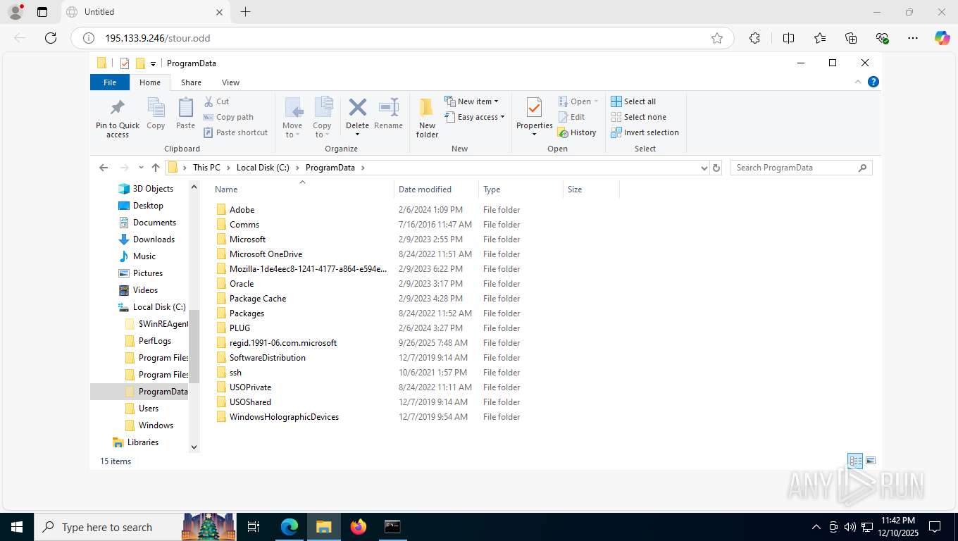Open new browser tab
The height and width of the screenshot is (541, 958).
point(245,12)
